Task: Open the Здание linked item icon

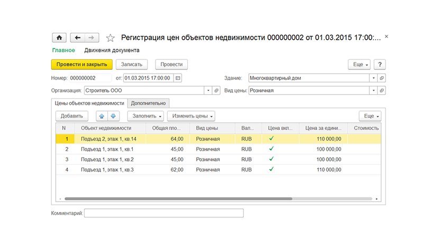Action: (x=381, y=78)
